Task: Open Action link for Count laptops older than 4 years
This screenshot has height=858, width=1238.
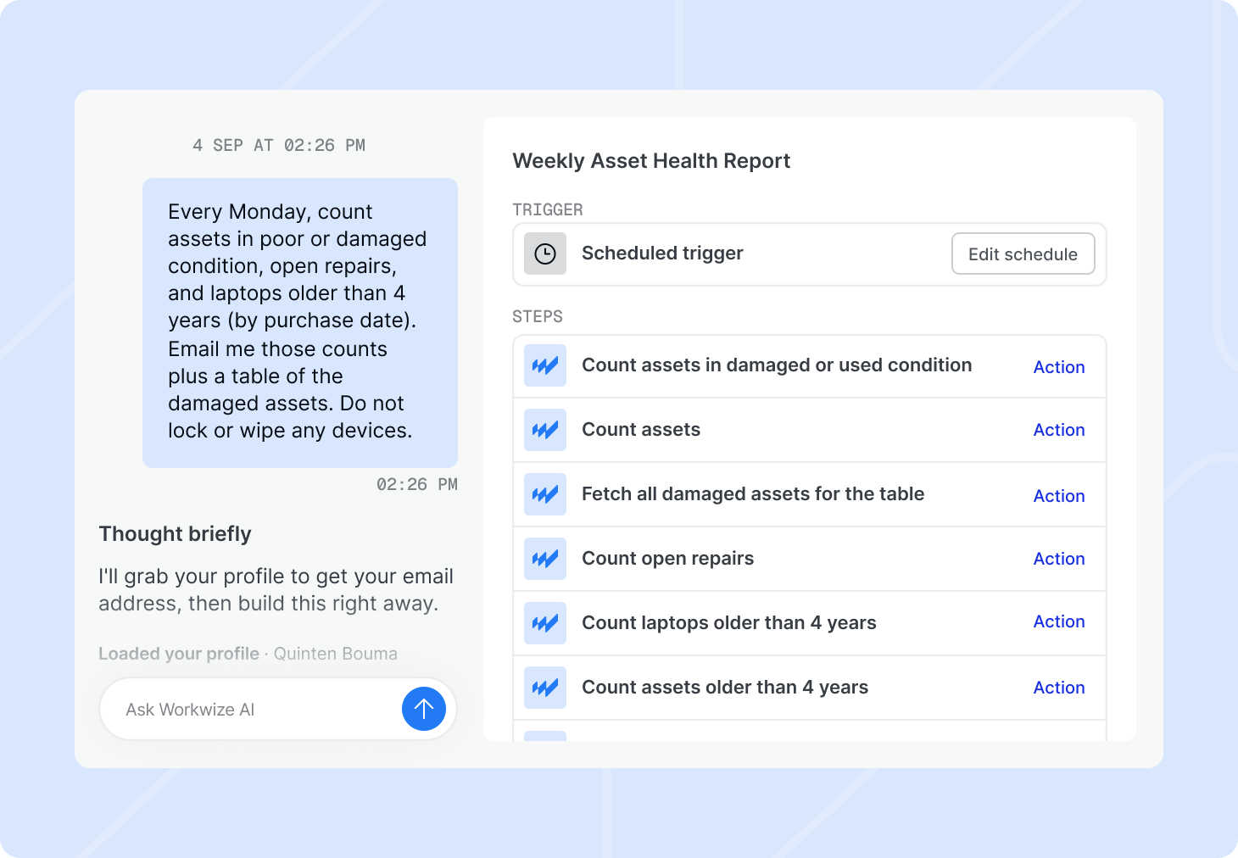Action: (1059, 621)
